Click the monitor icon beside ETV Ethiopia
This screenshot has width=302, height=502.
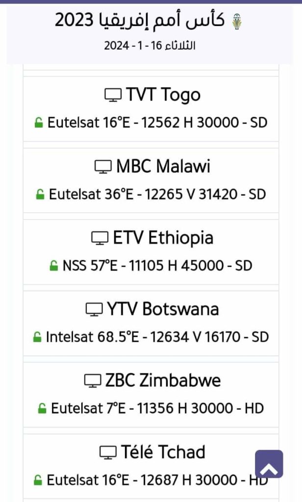point(100,239)
